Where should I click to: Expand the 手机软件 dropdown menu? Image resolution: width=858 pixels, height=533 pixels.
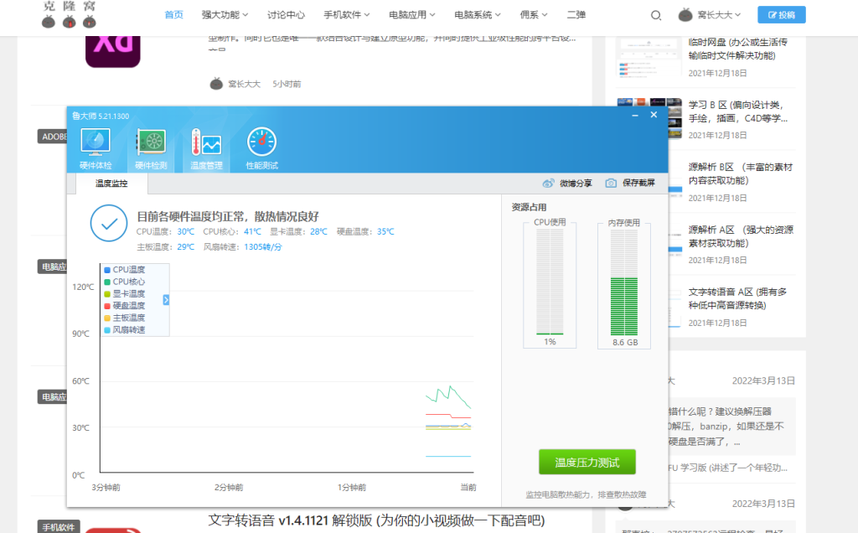pos(347,15)
